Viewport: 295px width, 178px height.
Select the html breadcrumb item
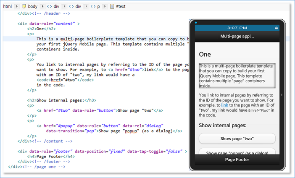[x=7, y=7]
